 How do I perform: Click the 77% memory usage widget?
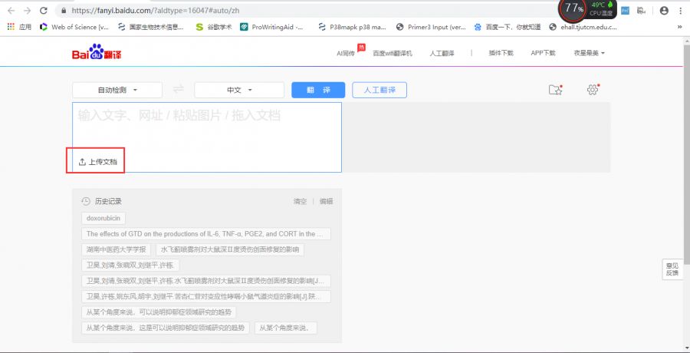tap(573, 8)
